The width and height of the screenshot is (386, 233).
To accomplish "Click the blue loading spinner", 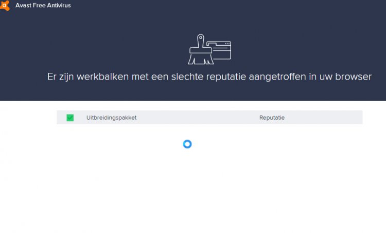I will [187, 144].
